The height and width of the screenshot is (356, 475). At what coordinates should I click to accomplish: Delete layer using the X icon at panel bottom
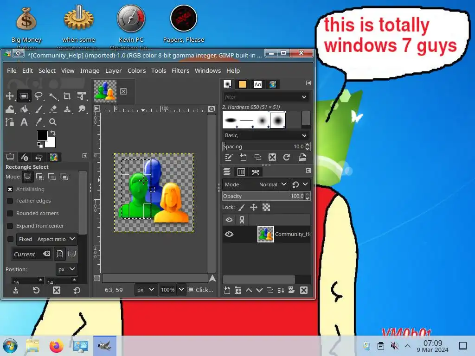[304, 290]
